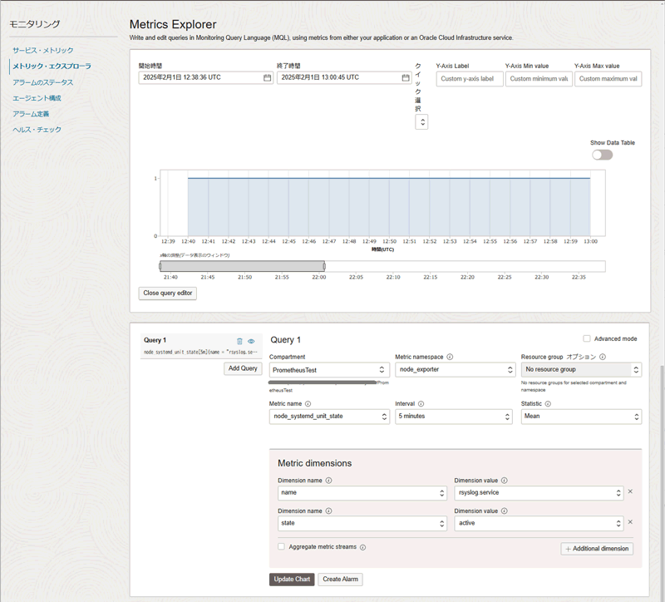Open end time calendar picker
Viewport: 665px width, 602px height.
point(406,77)
